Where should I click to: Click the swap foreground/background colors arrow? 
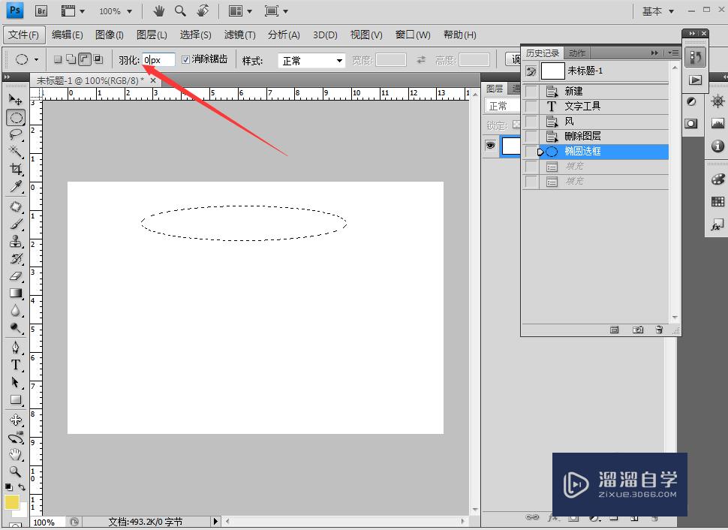(x=22, y=487)
